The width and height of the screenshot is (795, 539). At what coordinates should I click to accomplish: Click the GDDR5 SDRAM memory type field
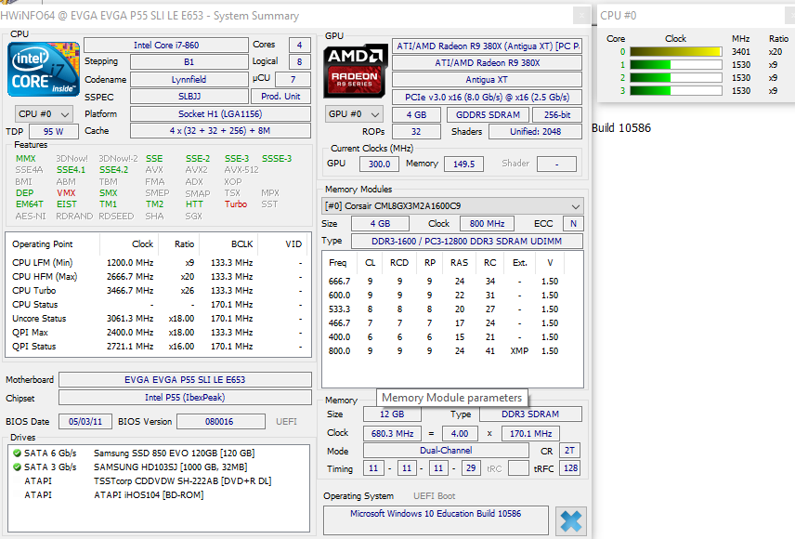tap(488, 114)
